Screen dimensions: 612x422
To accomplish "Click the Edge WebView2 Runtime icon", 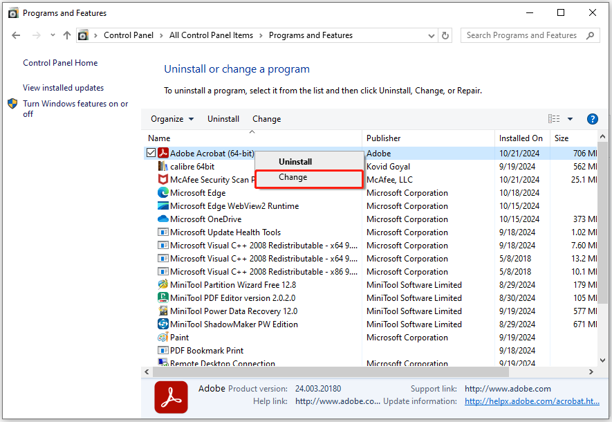I will pos(163,205).
